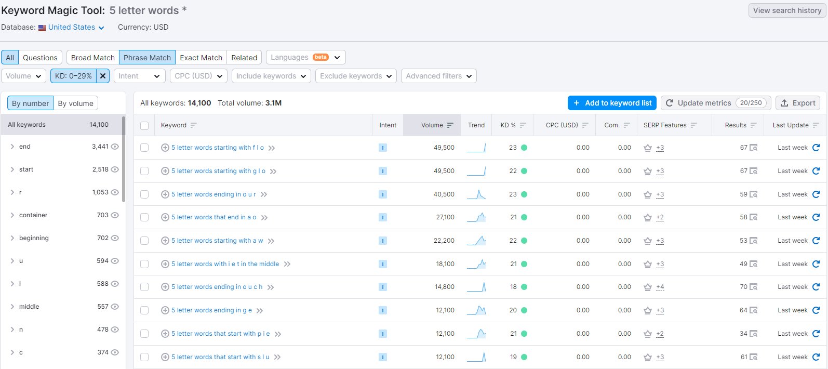The height and width of the screenshot is (369, 828).
Task: Refresh metrics for 'that end in a o' row
Action: tap(816, 217)
